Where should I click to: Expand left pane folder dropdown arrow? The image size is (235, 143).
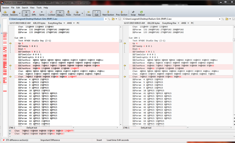click(116, 19)
